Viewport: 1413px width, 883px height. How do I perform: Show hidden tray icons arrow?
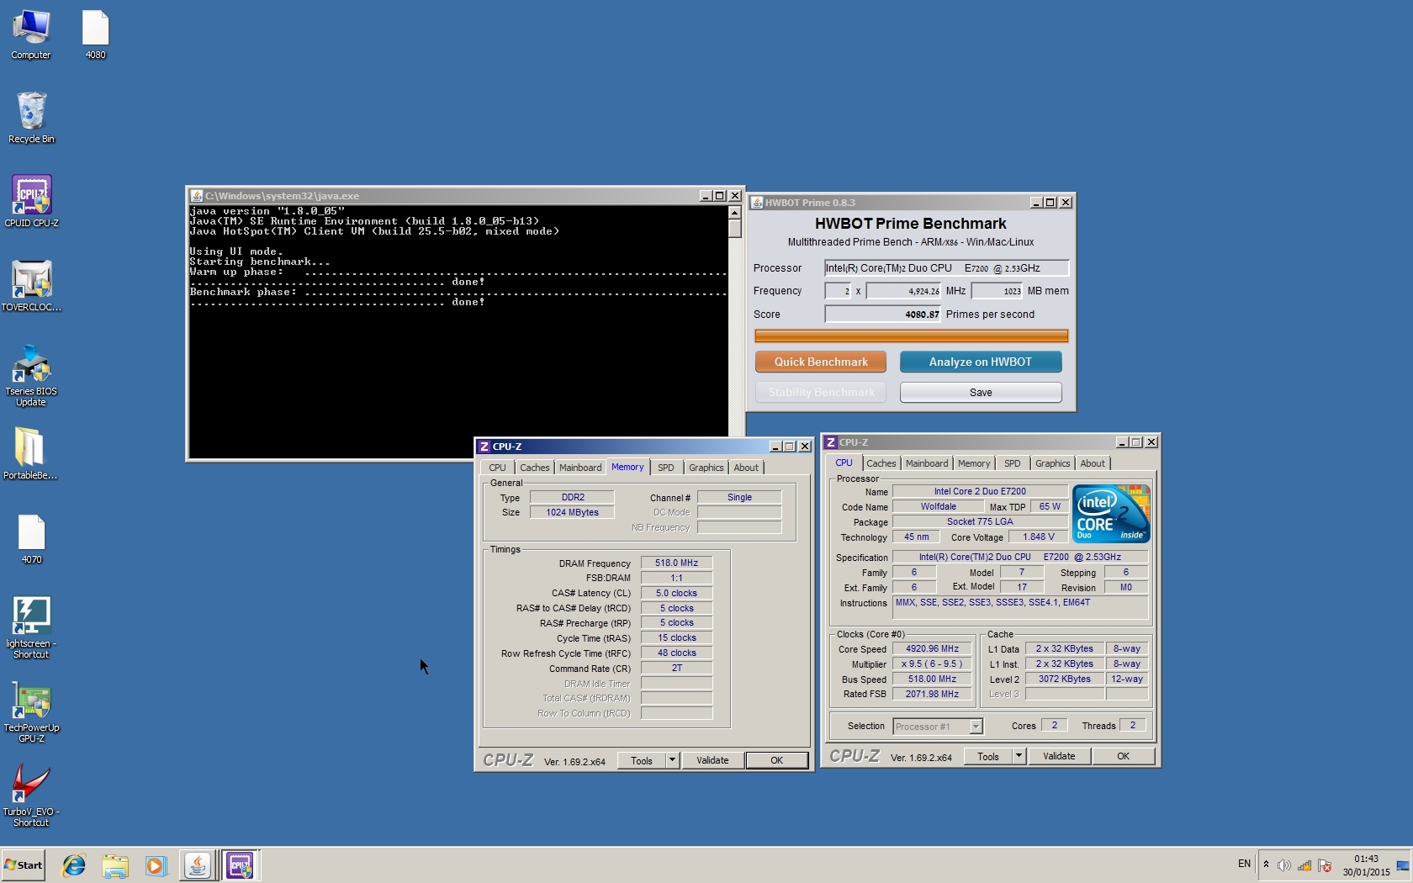pyautogui.click(x=1266, y=864)
